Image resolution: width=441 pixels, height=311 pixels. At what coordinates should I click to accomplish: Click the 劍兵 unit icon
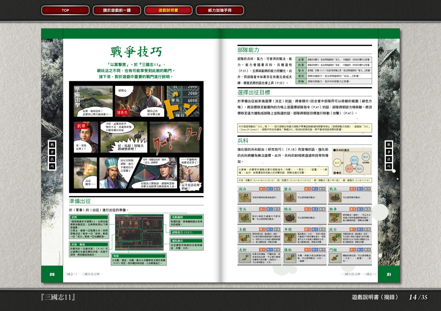244,197
